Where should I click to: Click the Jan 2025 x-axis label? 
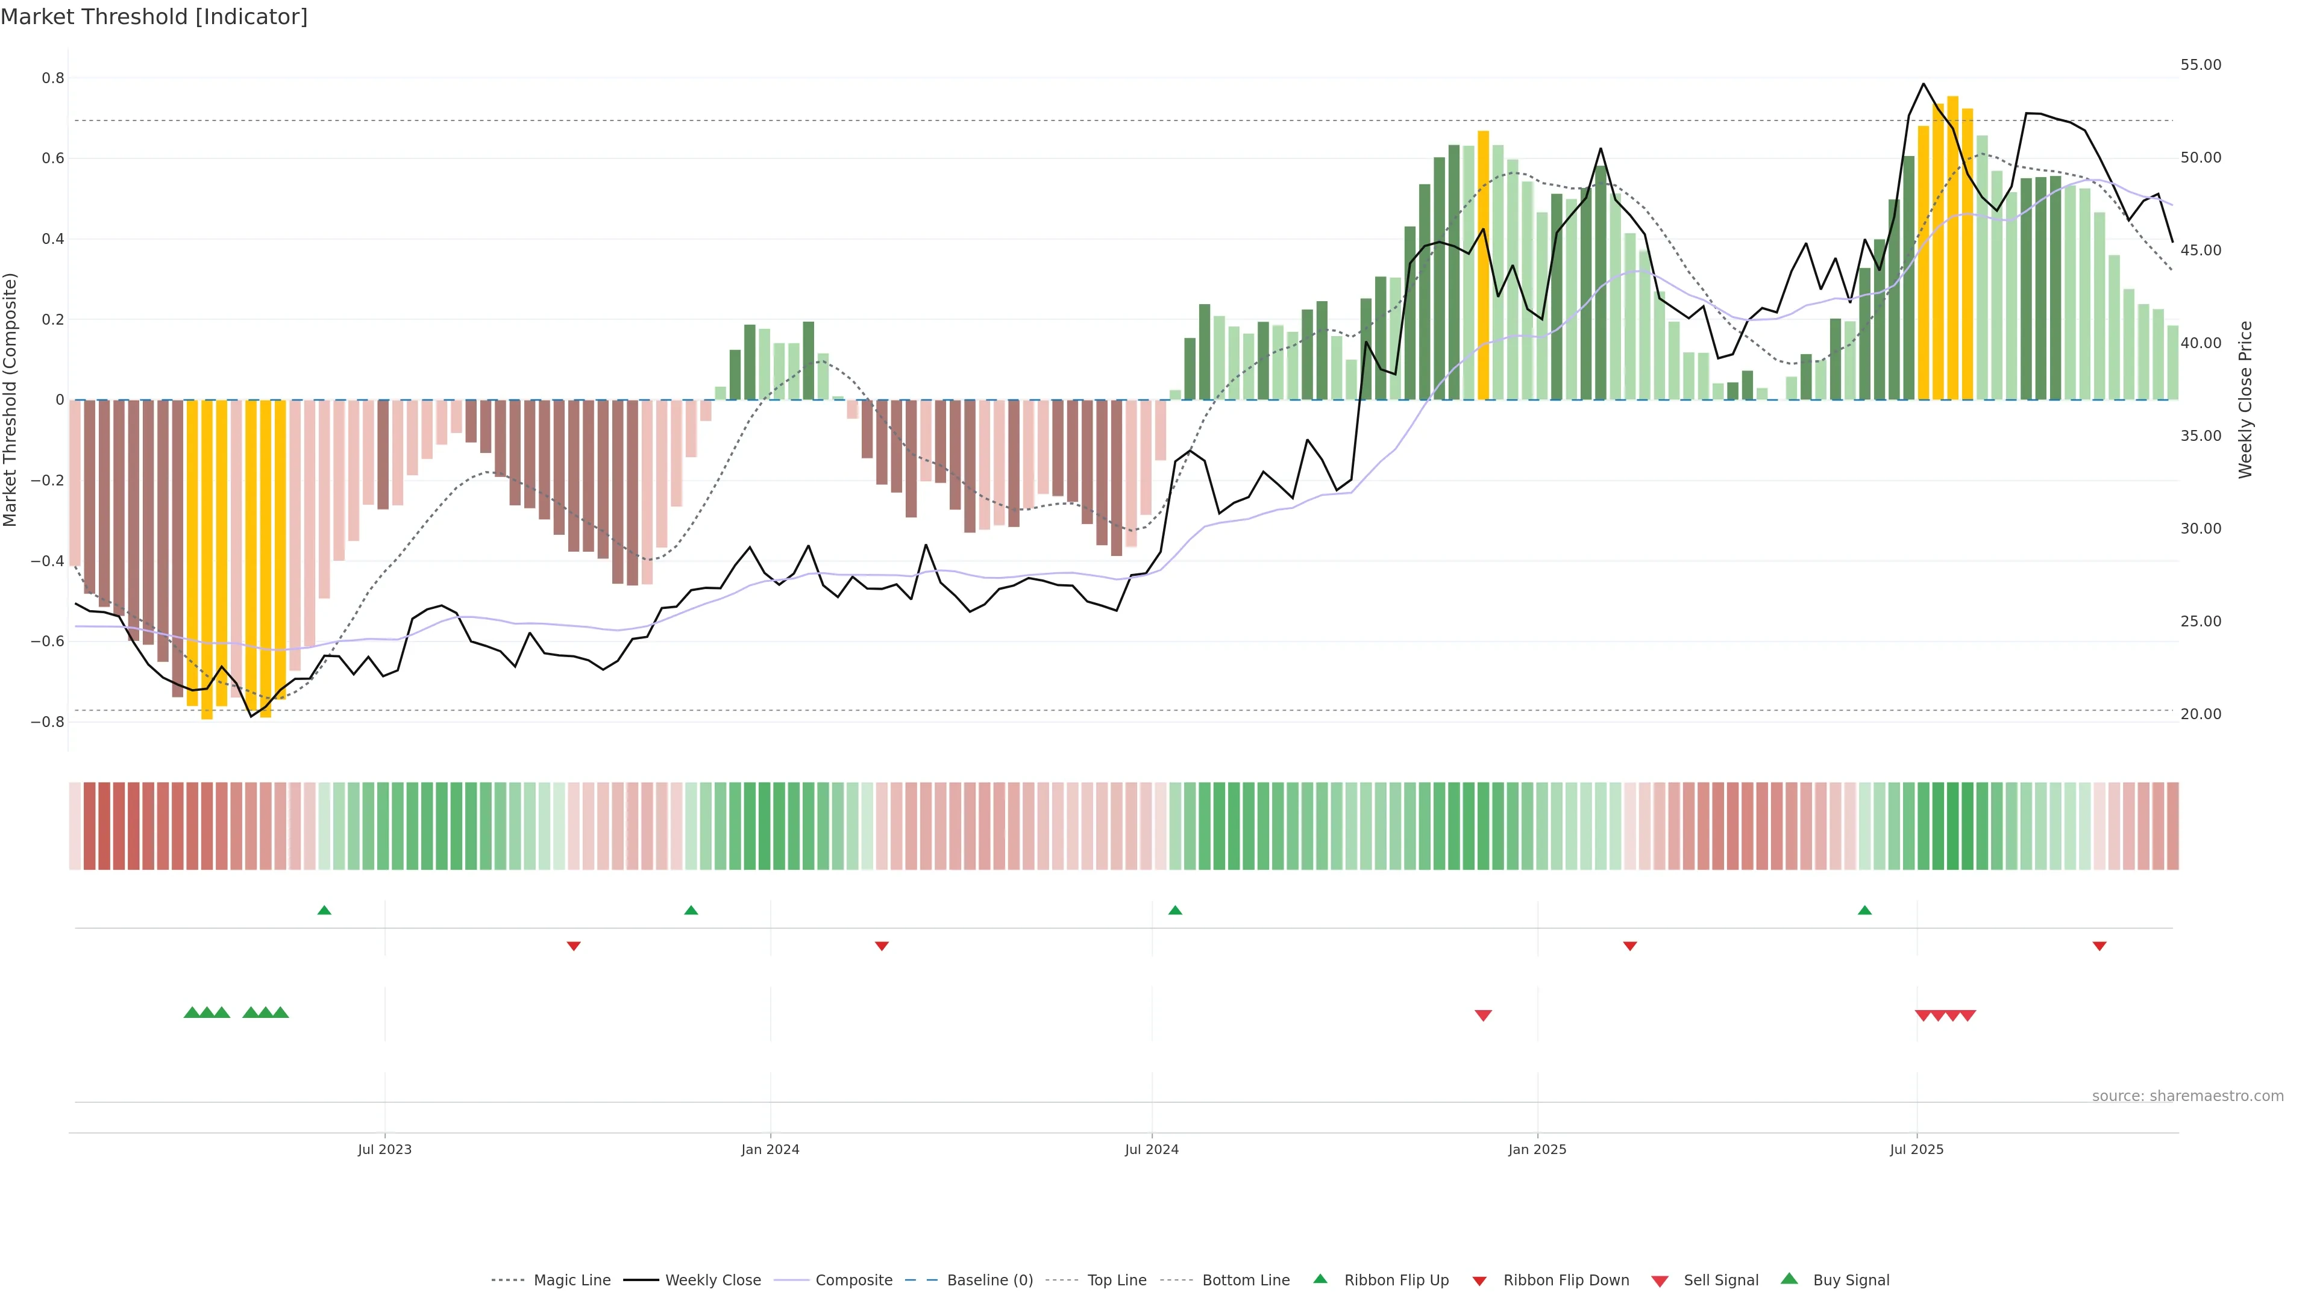click(1537, 1149)
